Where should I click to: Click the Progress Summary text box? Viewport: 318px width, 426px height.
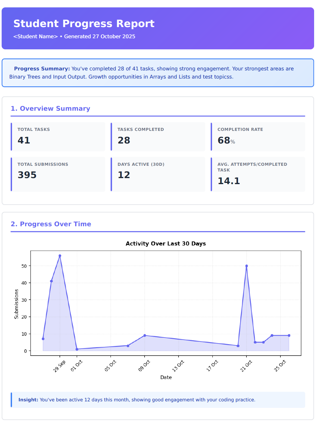click(x=158, y=73)
